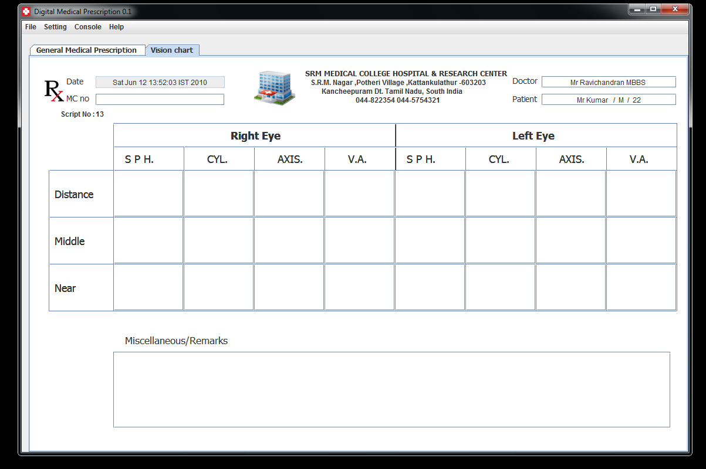Click the date field showing Sat Jun 12
Screen dimensions: 706x469
(x=160, y=82)
